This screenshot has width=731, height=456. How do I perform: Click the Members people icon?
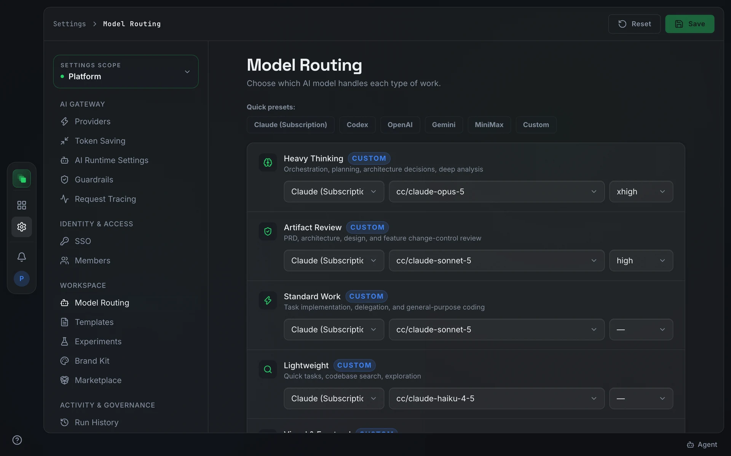pyautogui.click(x=65, y=261)
